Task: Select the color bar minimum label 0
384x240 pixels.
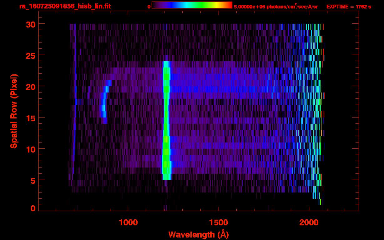Action: [149, 6]
